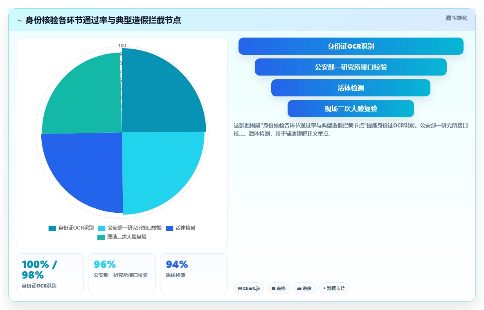
Task: Click the 漏斗转化 tag in the header
Action: (x=456, y=18)
